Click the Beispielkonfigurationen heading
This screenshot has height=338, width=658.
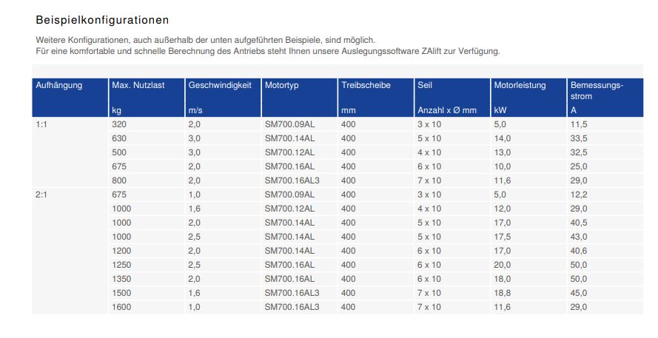102,20
